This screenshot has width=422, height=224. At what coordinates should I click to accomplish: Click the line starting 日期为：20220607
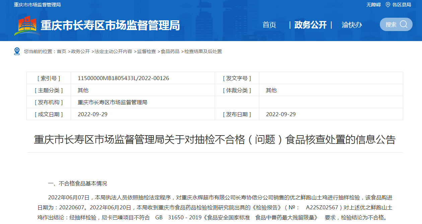(x=215, y=207)
